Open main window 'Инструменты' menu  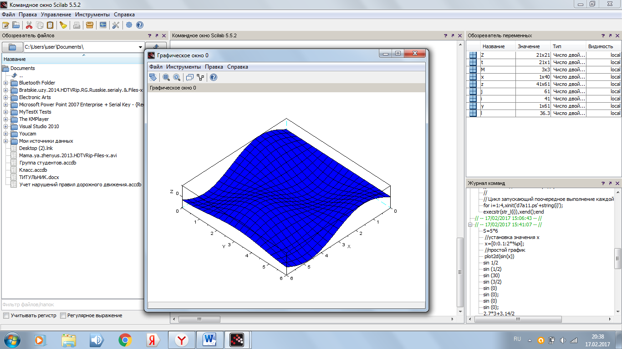(x=92, y=15)
